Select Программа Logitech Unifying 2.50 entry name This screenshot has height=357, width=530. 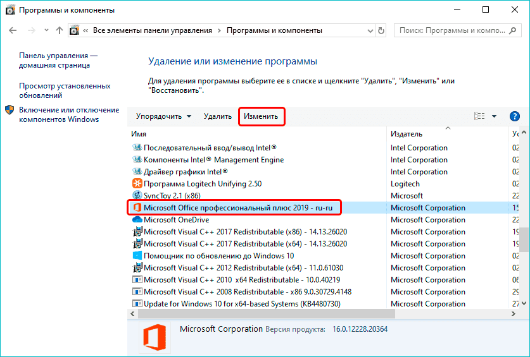tap(203, 184)
